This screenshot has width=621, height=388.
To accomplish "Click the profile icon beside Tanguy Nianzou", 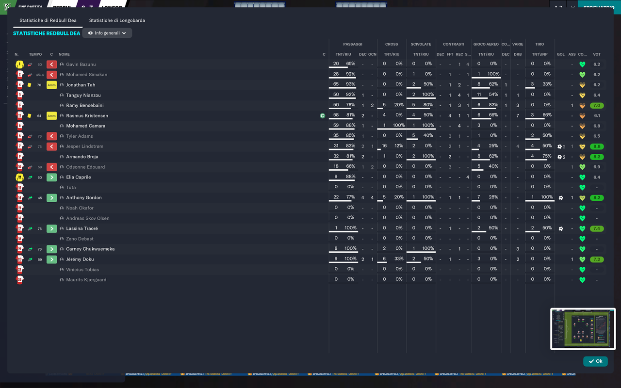I will (x=62, y=95).
